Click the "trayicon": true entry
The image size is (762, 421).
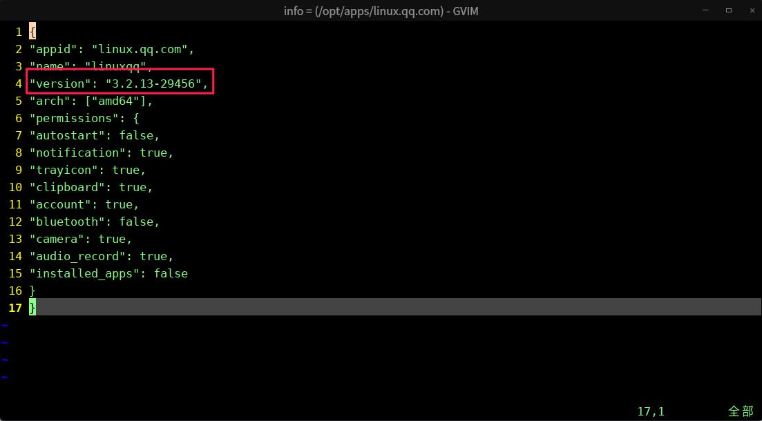point(88,170)
